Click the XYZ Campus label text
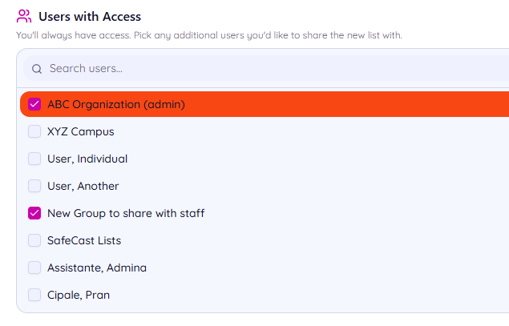Image resolution: width=509 pixels, height=326 pixels. pyautogui.click(x=81, y=131)
